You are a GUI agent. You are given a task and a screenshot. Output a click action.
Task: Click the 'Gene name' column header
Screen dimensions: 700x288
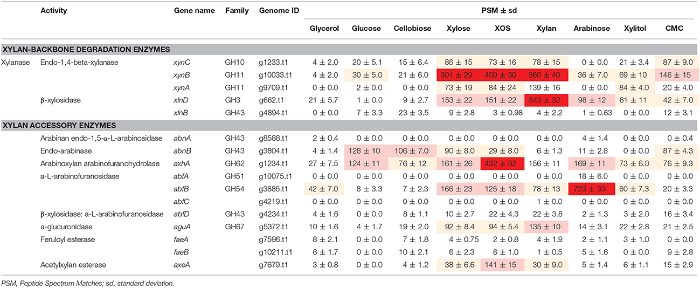pos(194,11)
